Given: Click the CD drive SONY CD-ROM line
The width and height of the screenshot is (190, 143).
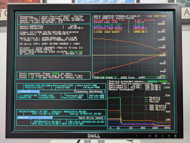Looking at the screenshot, I should point(50,44).
